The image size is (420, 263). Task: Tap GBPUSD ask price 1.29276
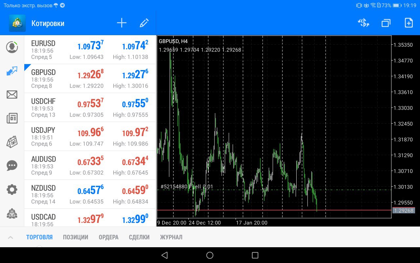135,74
